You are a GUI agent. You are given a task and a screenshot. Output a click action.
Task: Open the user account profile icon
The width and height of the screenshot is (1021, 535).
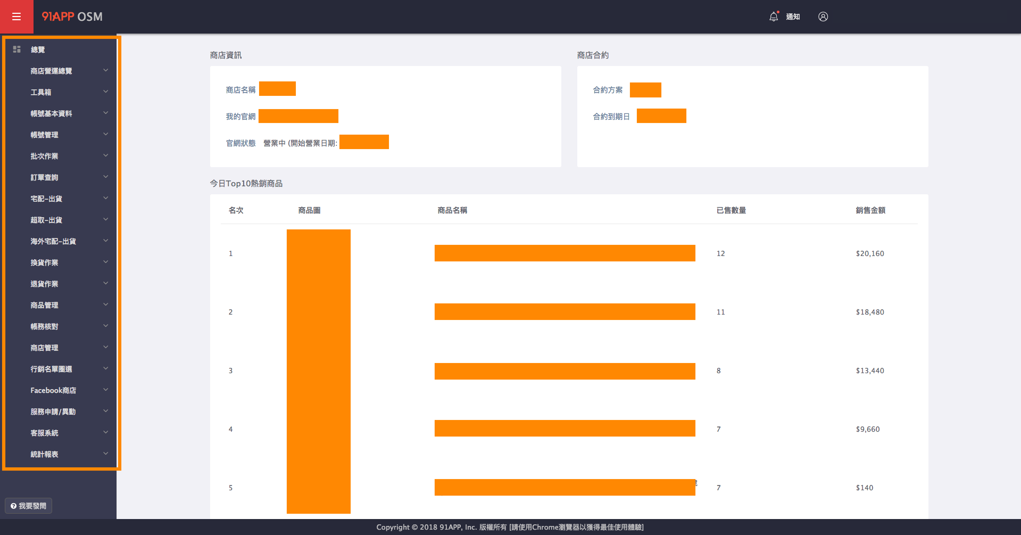coord(823,17)
